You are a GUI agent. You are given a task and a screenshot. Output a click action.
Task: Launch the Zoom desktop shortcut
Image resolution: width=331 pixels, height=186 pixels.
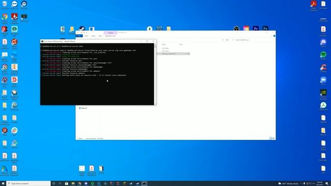click(x=323, y=80)
